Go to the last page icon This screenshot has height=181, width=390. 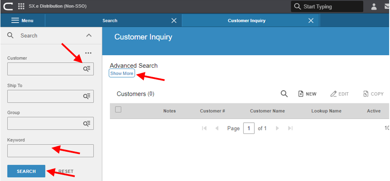(x=290, y=128)
